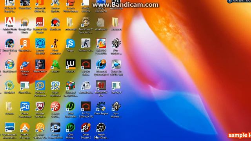Launch Far Cry 3 Blood Dragon shortcut
The image size is (251, 141).
point(85,67)
